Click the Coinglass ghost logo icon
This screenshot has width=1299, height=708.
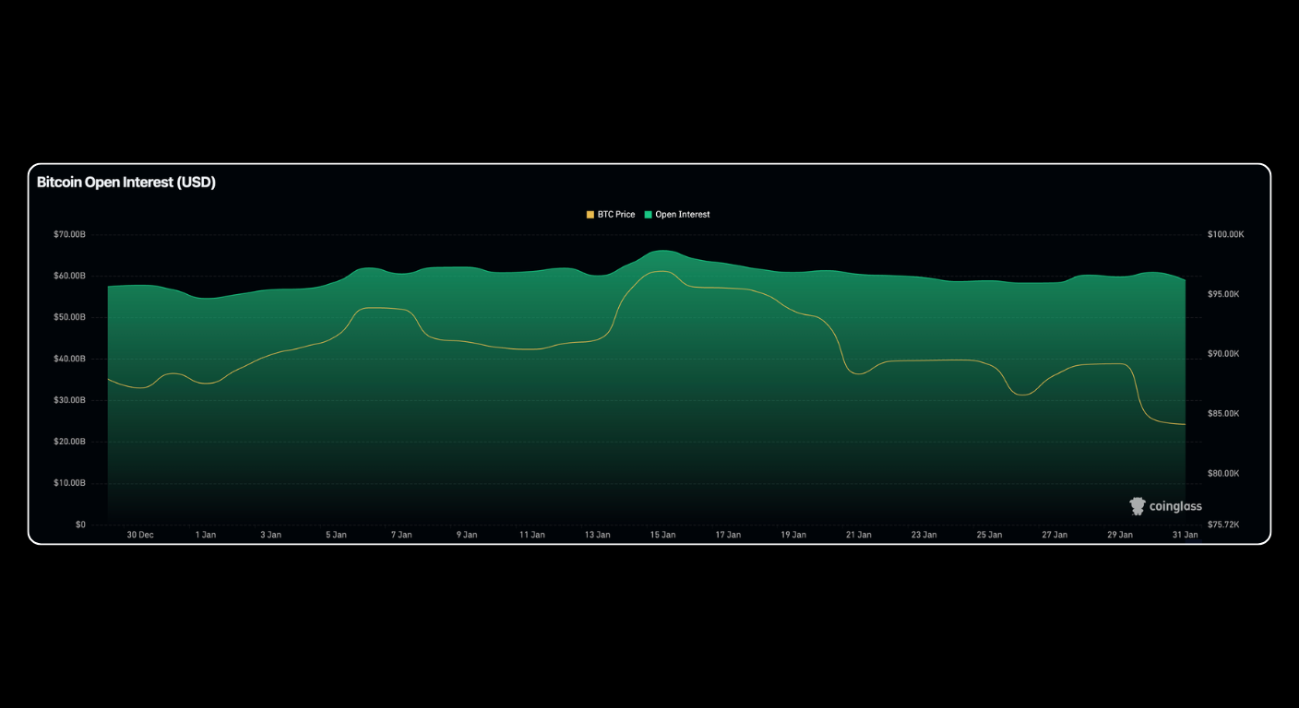[x=1136, y=506]
